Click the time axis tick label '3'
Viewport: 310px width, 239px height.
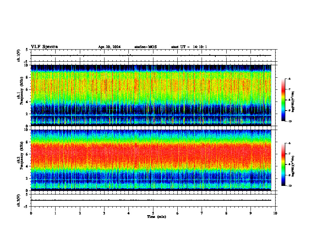104,213
